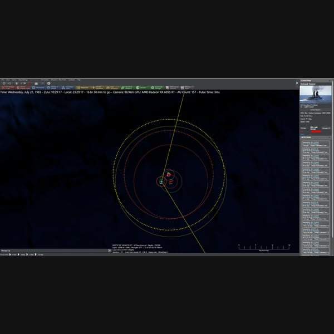The height and width of the screenshot is (334, 334).
Task: Open Aircraft Operations
Action: (x=97, y=87)
